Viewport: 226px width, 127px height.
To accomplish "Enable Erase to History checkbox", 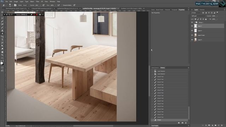I will pos(62,5).
